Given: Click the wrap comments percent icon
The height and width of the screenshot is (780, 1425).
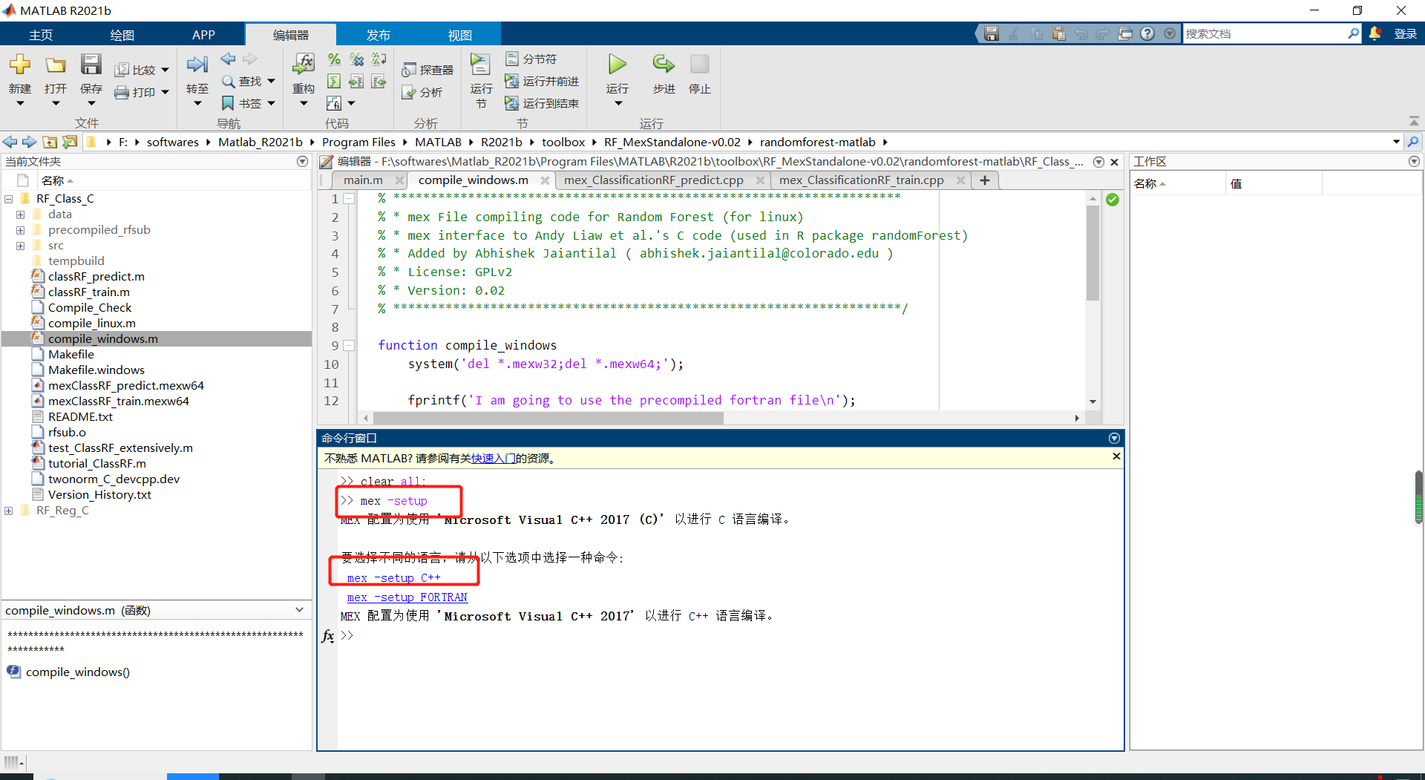Looking at the screenshot, I should (379, 59).
